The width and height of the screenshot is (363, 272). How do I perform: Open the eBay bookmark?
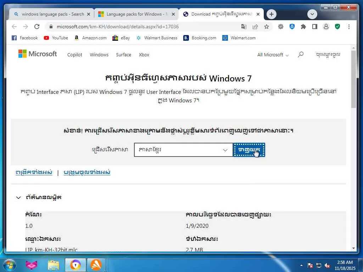pos(121,38)
